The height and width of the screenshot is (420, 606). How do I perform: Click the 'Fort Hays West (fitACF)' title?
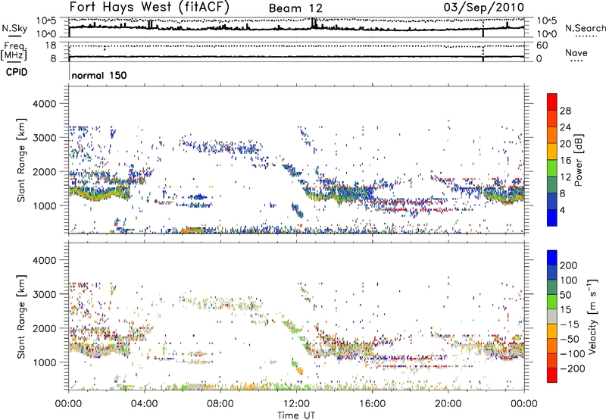pyautogui.click(x=149, y=8)
